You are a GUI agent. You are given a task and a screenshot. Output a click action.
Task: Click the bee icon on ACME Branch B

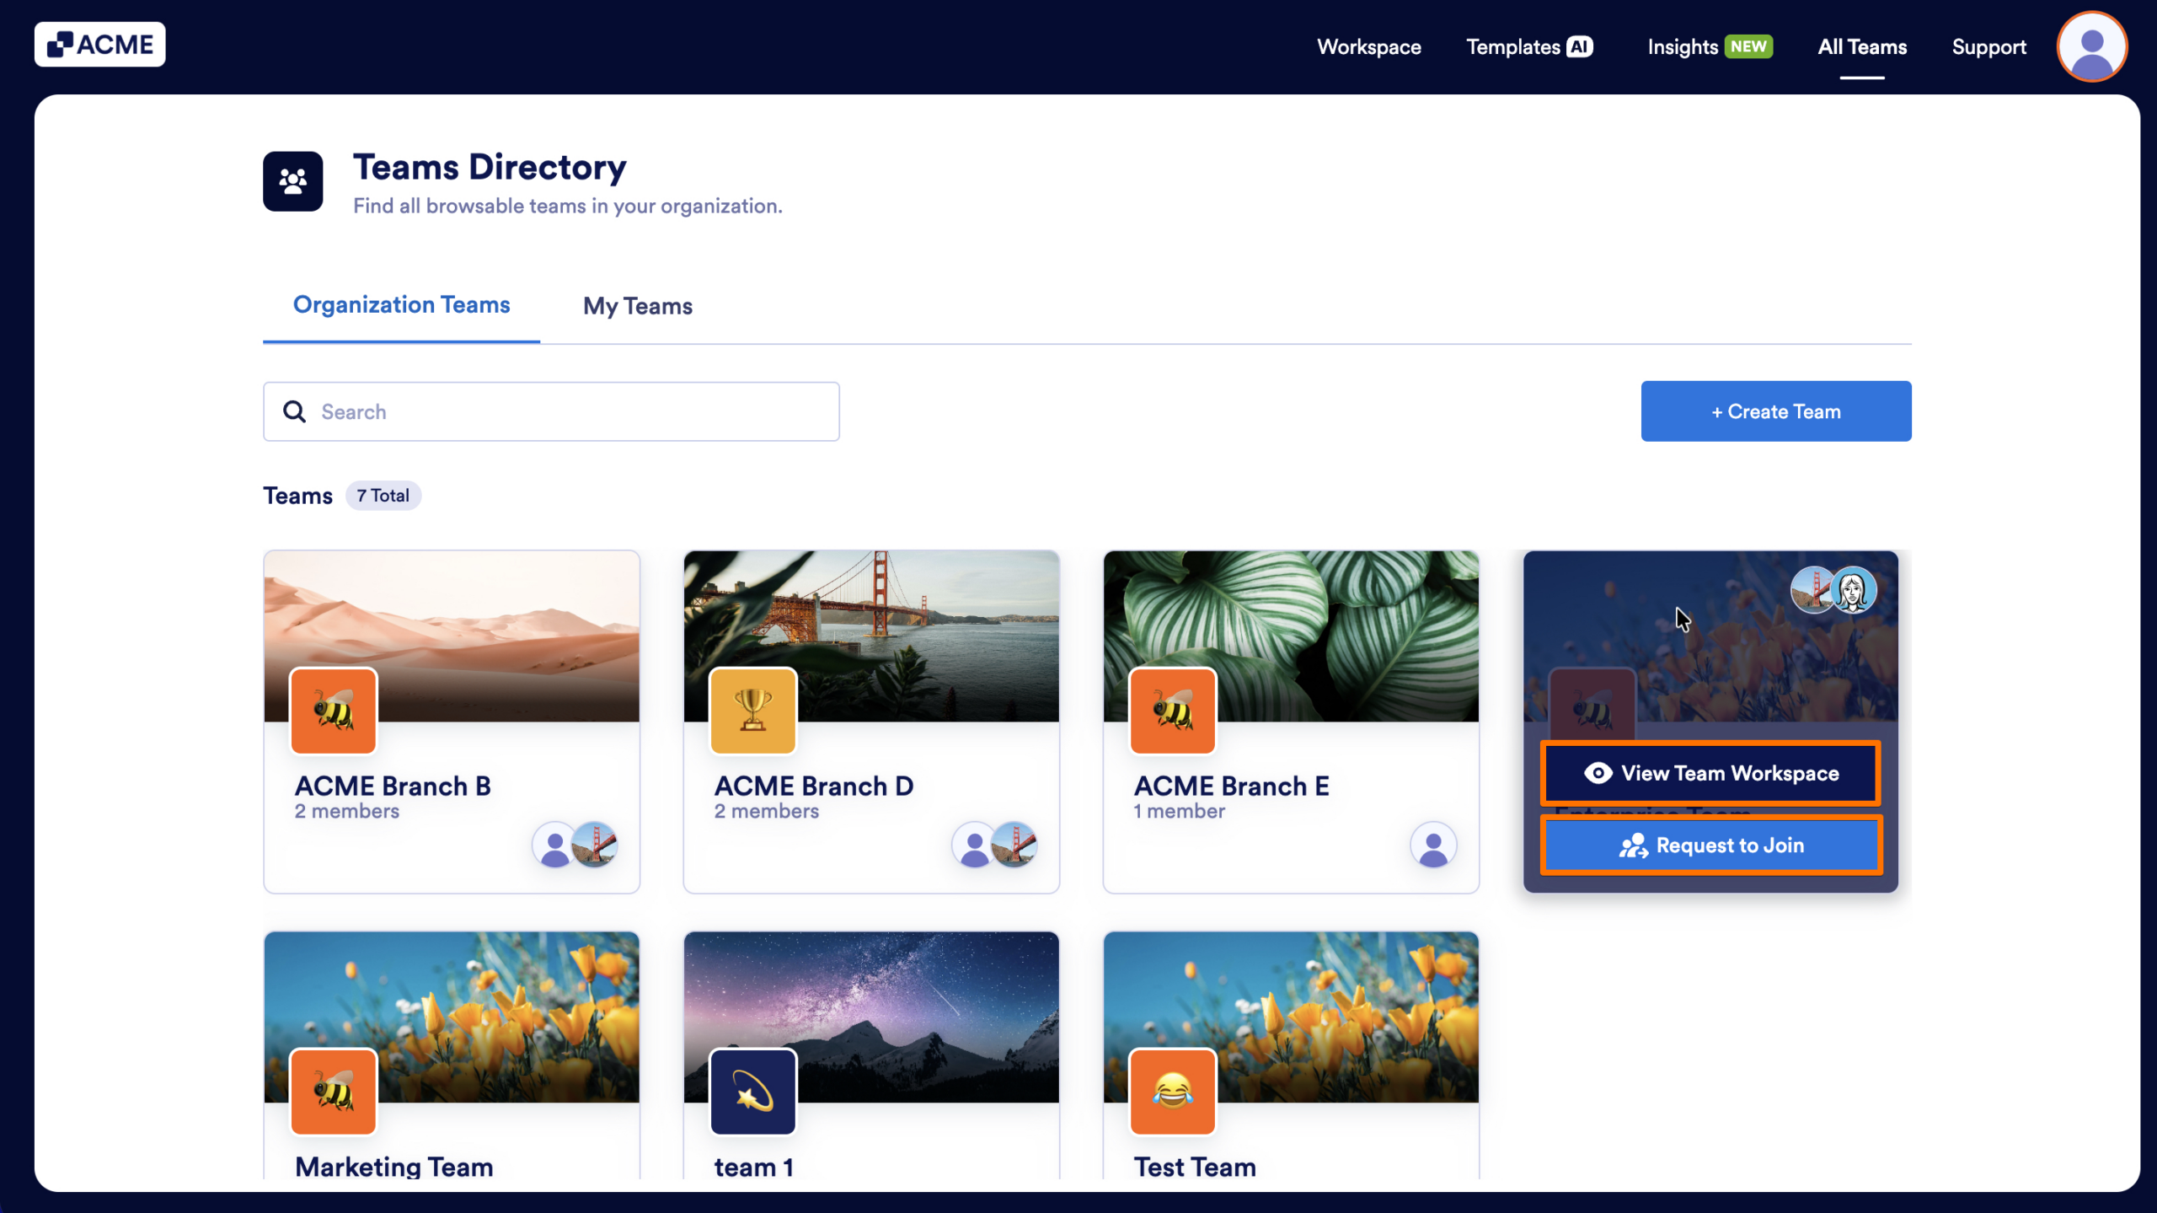point(334,711)
